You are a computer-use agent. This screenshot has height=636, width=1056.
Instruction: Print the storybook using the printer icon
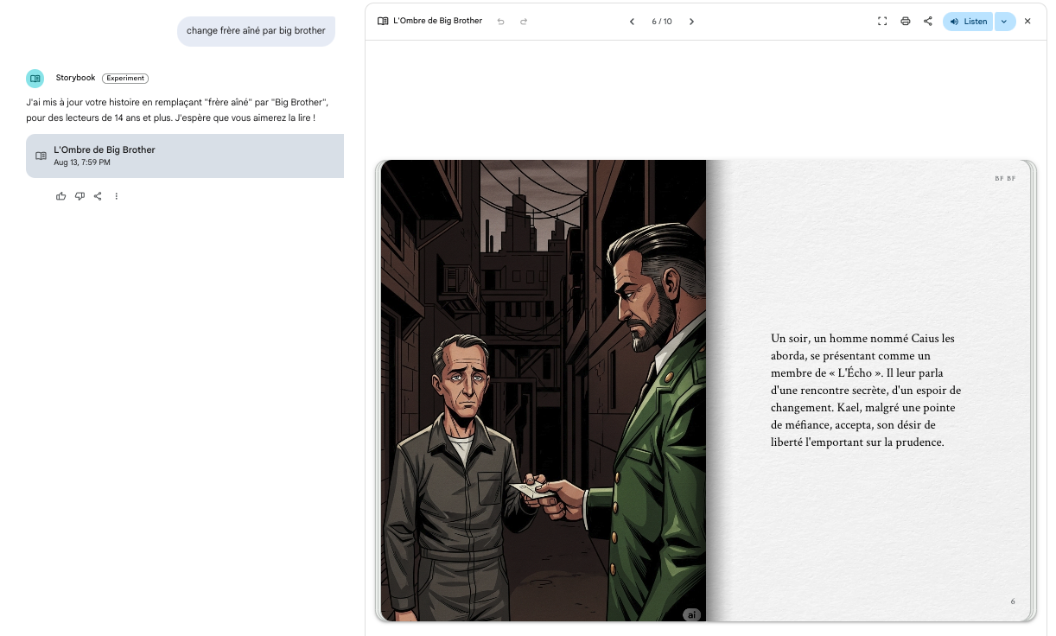point(905,22)
